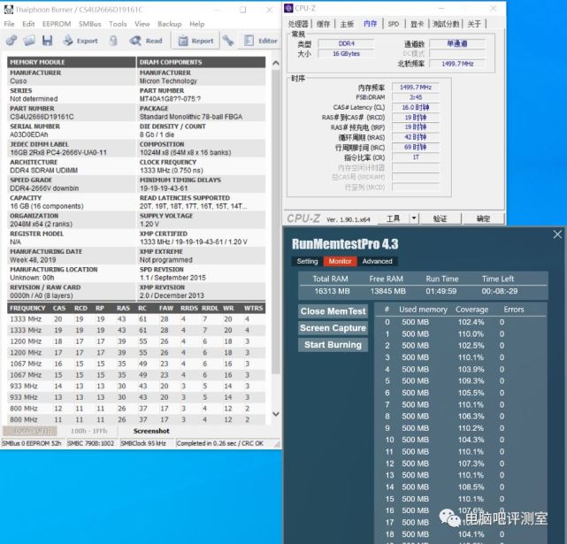Click the floppy disk save icon

tap(48, 41)
